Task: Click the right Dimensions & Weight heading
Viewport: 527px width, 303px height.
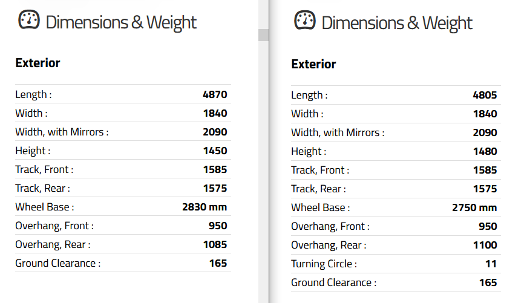Action: click(x=397, y=23)
